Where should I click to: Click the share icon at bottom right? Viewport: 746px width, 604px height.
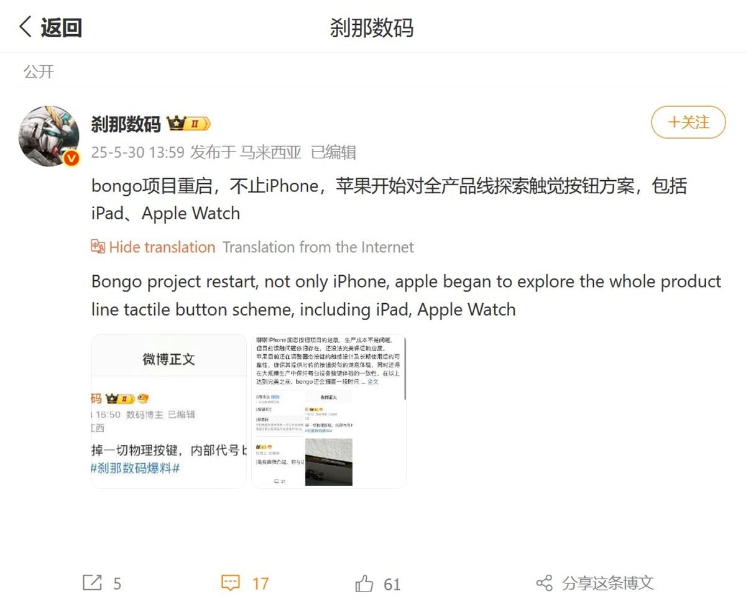coord(544,583)
